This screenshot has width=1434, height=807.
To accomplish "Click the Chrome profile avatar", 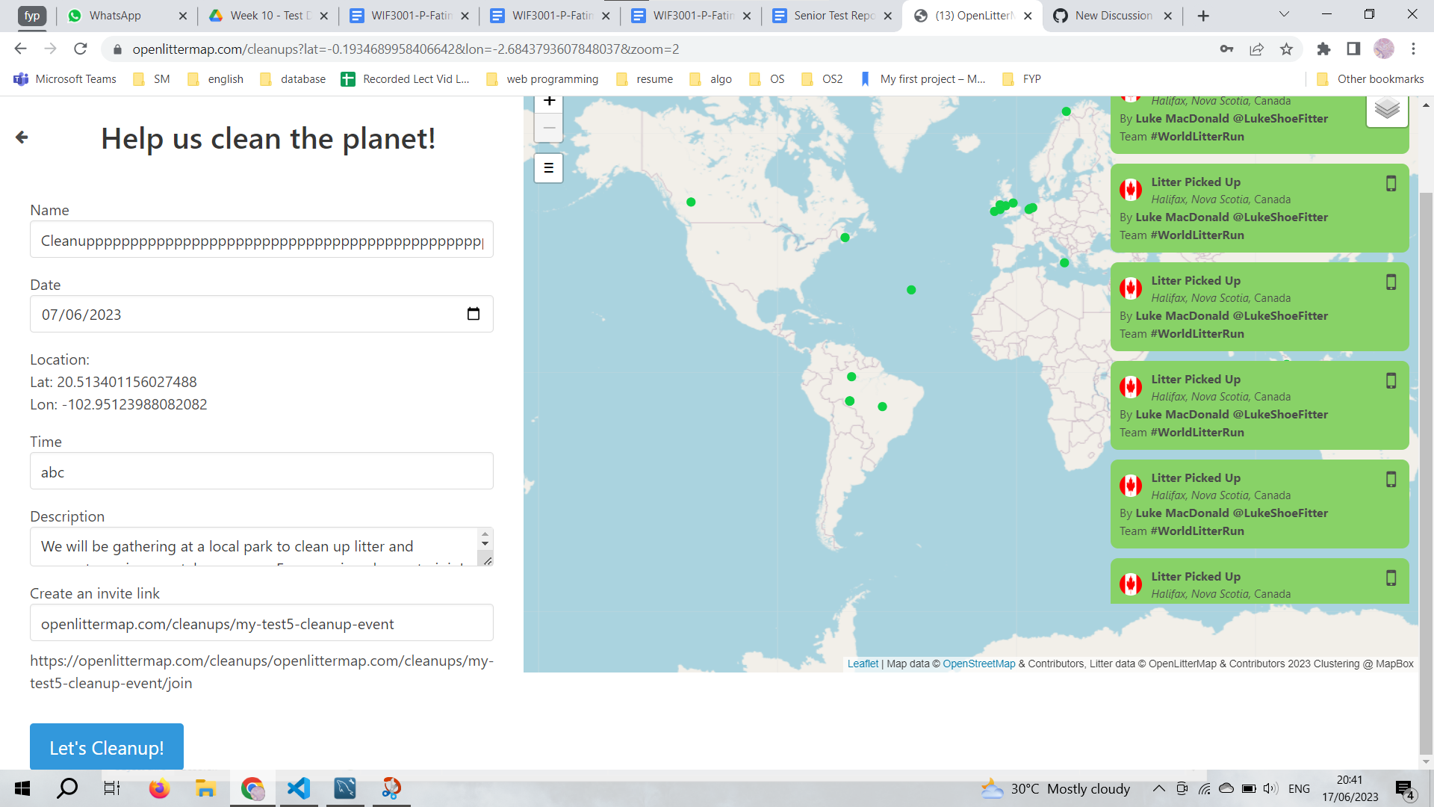I will coord(1384,49).
